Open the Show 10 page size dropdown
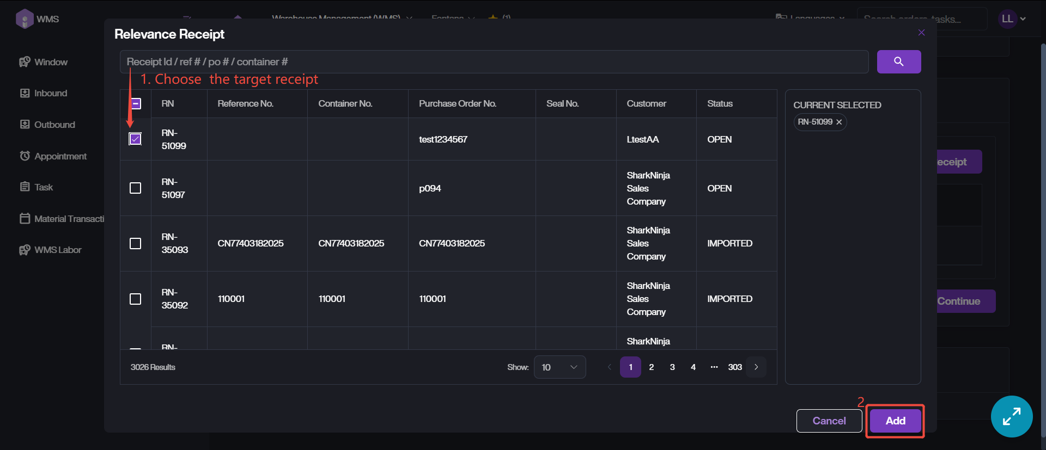1046x450 pixels. [560, 367]
